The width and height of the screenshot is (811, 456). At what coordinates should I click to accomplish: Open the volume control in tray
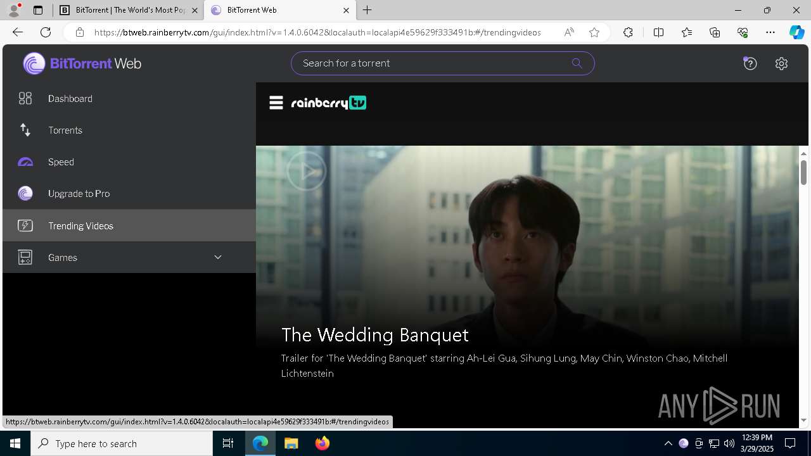729,443
